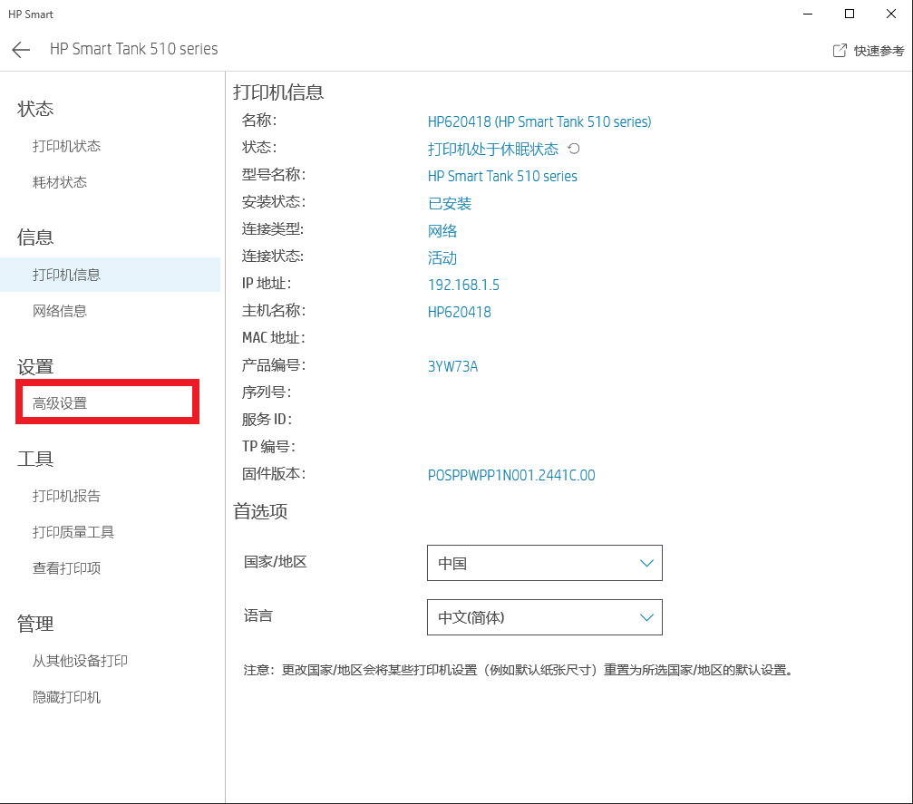Select 从其他设备打印 option

[80, 661]
